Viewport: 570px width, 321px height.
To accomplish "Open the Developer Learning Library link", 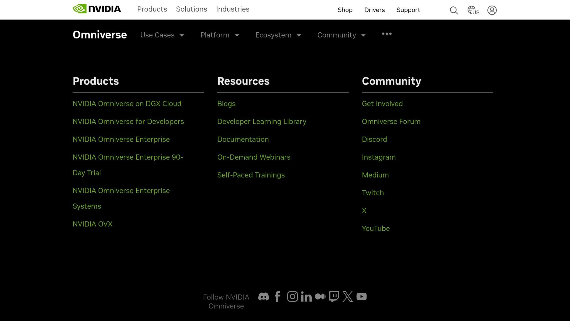I will coord(262,121).
